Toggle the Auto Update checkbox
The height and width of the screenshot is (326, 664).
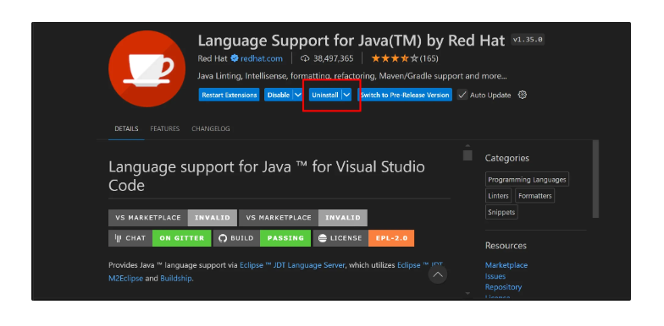click(x=462, y=95)
